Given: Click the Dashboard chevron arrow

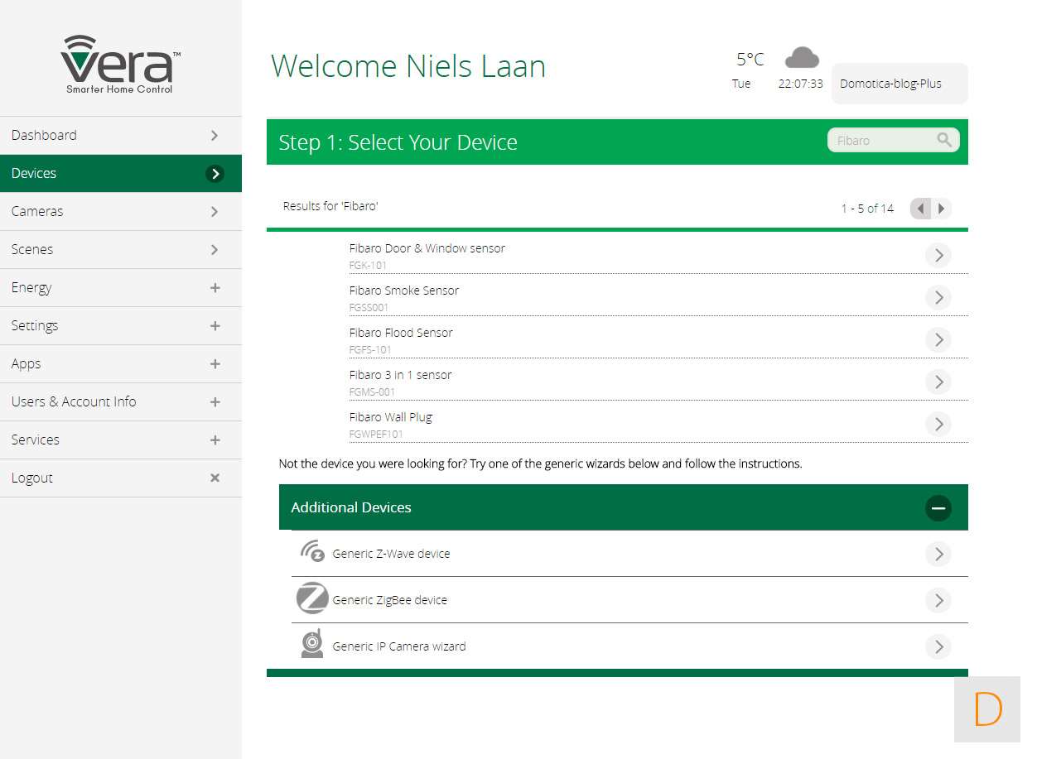Looking at the screenshot, I should click(x=215, y=135).
